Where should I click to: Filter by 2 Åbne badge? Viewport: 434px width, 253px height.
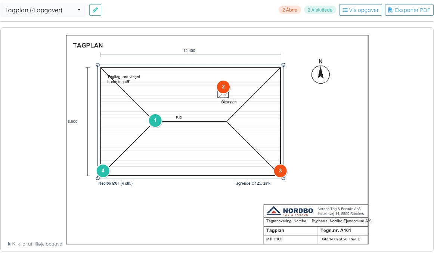[x=289, y=10]
